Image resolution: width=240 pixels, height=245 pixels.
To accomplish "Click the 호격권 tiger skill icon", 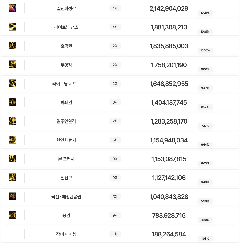I will 13,46.
